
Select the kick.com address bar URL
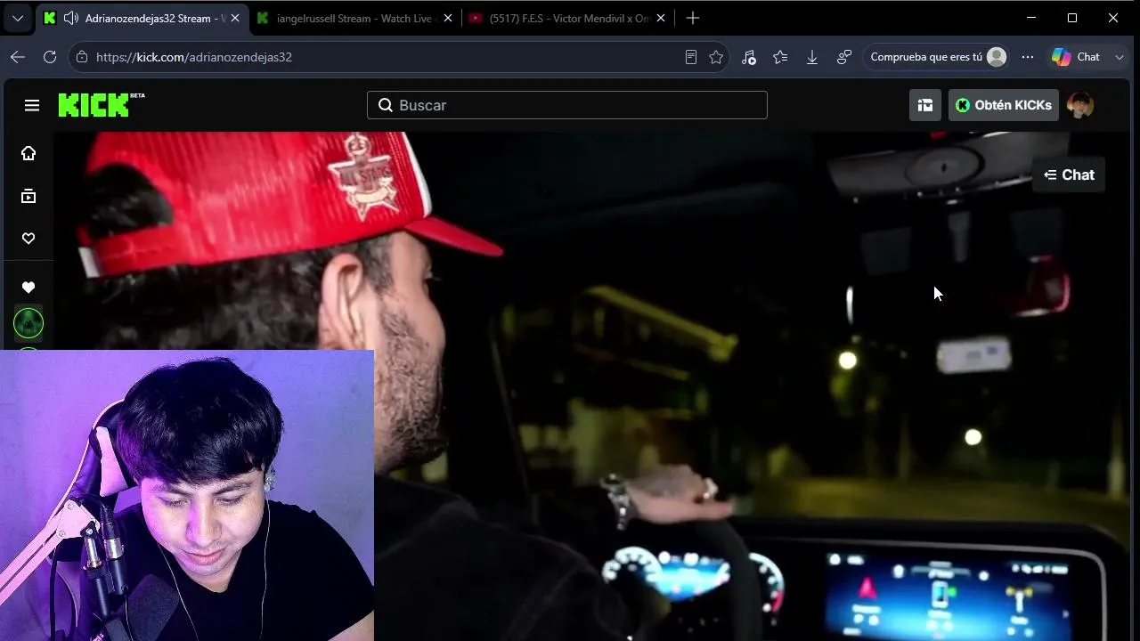point(194,57)
